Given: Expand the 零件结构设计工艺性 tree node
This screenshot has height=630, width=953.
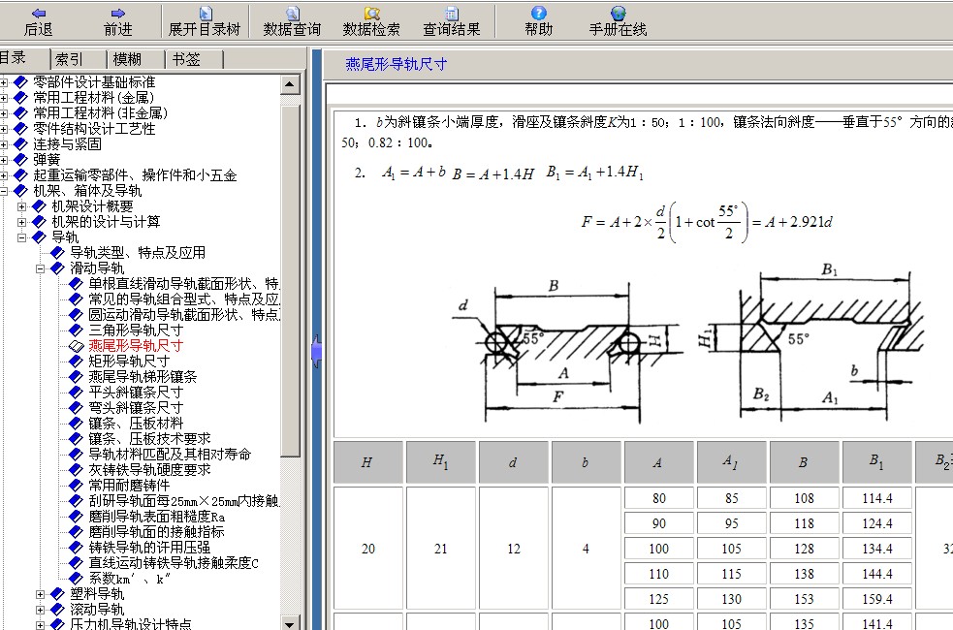Looking at the screenshot, I should coord(4,129).
